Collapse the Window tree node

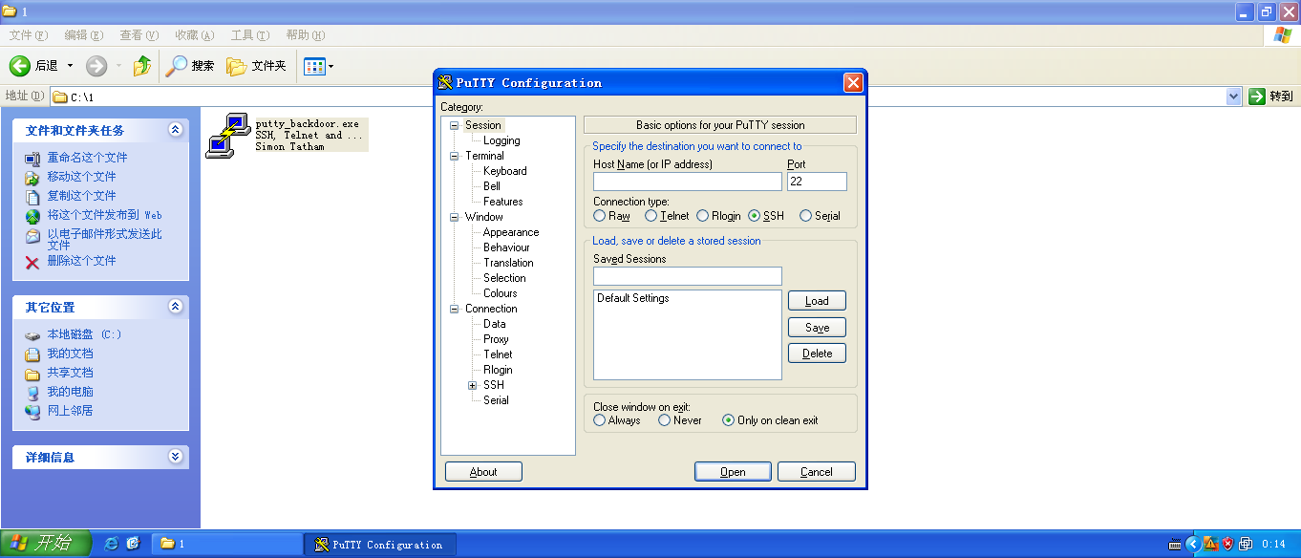point(455,217)
